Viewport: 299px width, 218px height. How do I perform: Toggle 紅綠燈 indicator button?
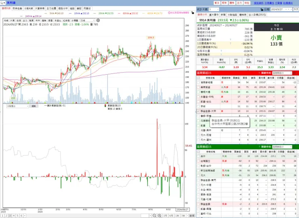click(66, 21)
